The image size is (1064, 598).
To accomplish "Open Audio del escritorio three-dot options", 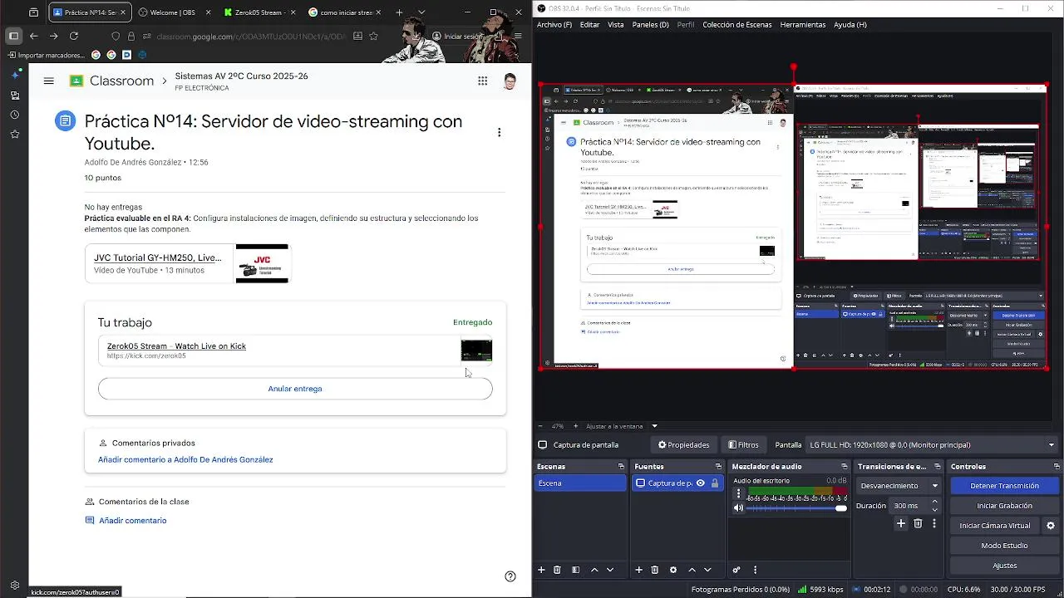I will [738, 494].
